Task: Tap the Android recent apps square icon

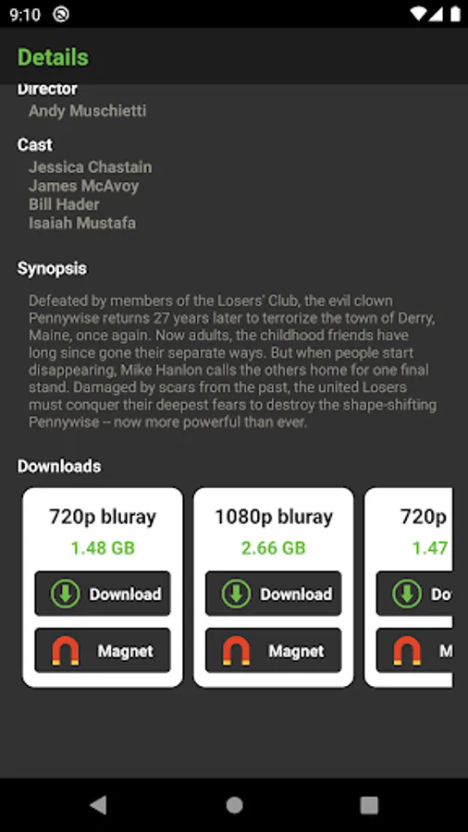Action: [369, 805]
